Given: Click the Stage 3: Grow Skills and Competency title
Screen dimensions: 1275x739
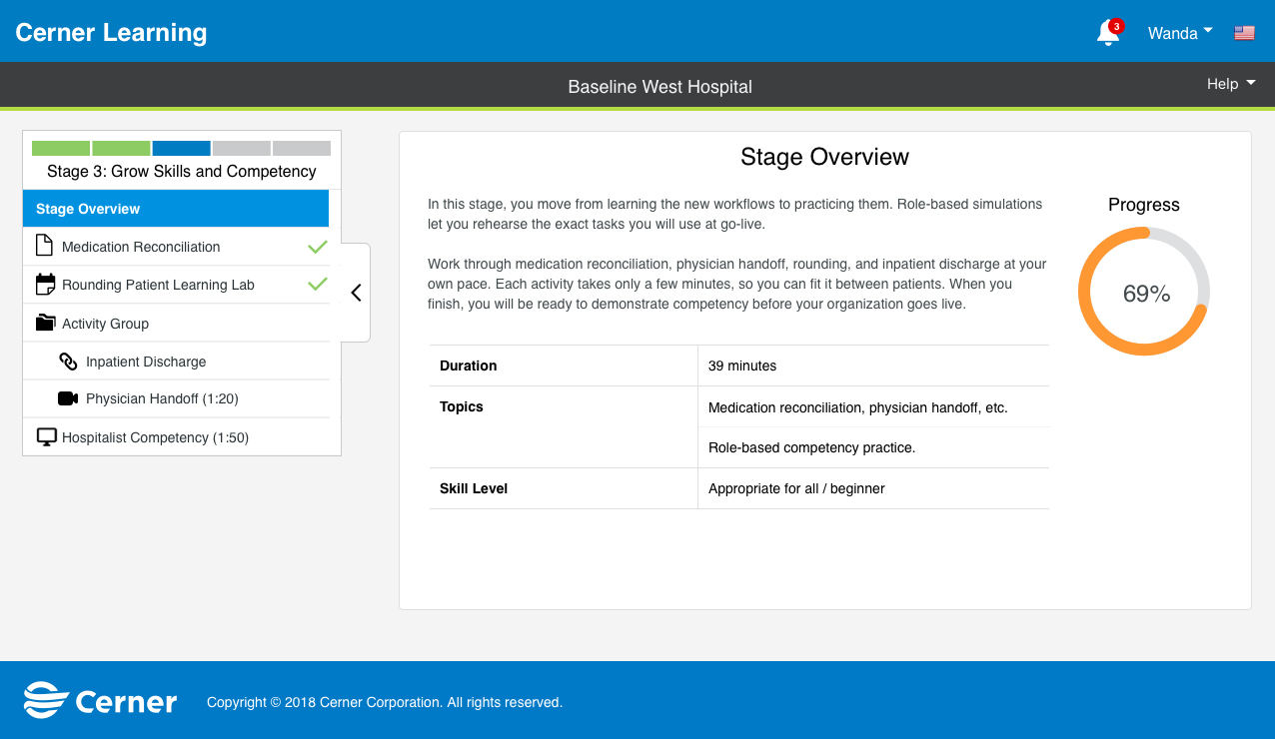Looking at the screenshot, I should coord(182,171).
